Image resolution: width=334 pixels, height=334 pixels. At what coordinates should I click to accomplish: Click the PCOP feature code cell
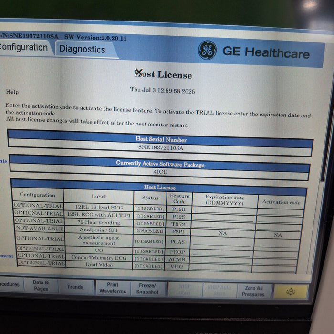click(x=177, y=252)
